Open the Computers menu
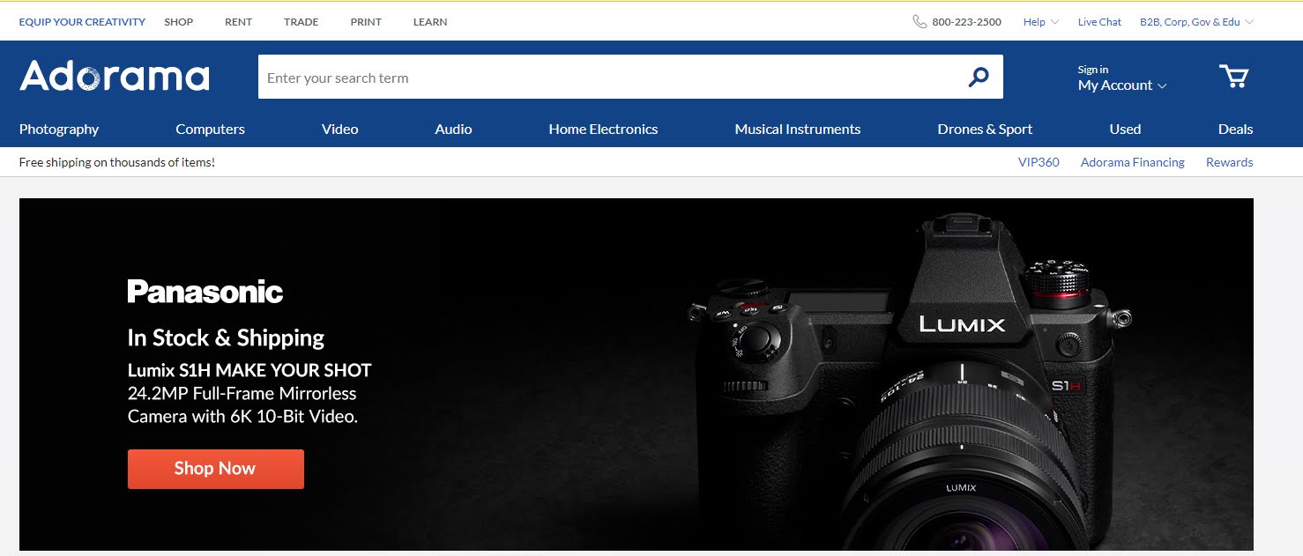The width and height of the screenshot is (1303, 556). pyautogui.click(x=210, y=129)
